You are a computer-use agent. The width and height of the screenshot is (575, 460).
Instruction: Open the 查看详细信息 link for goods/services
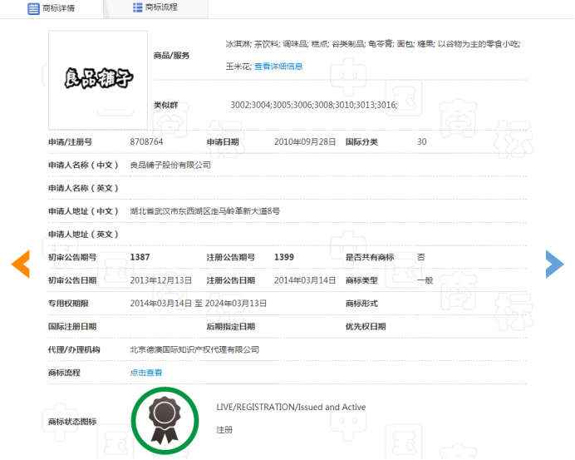click(278, 67)
